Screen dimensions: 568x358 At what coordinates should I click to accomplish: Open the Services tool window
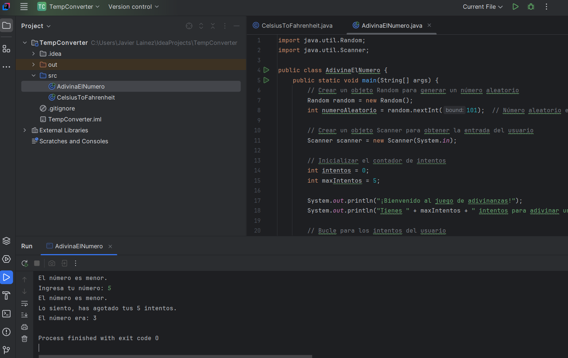7,259
